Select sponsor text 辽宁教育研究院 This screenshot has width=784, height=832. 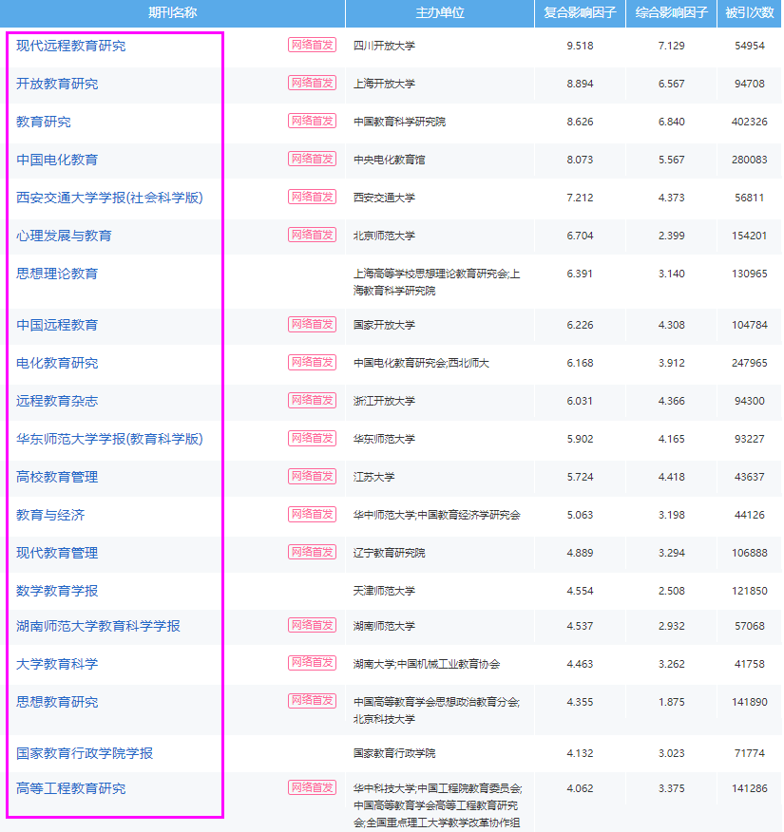click(390, 553)
